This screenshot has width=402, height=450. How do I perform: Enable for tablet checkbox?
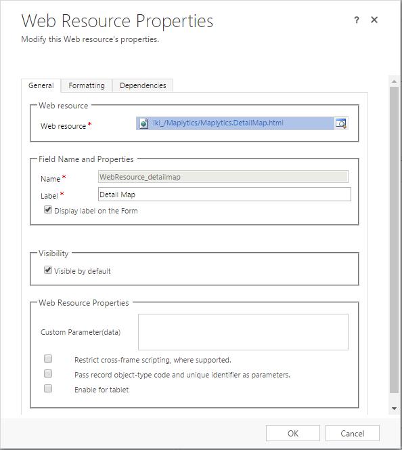[48, 388]
